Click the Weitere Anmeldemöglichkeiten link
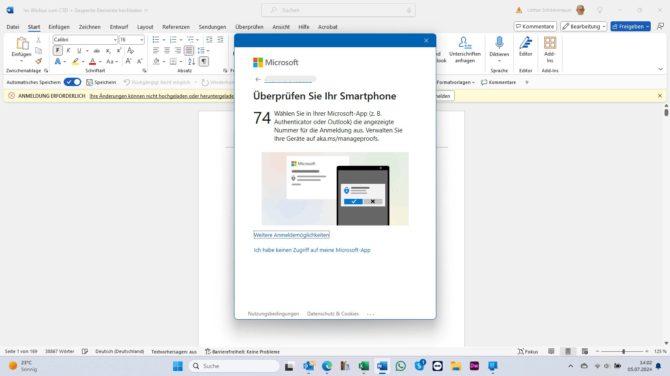This screenshot has height=376, width=670. (291, 235)
